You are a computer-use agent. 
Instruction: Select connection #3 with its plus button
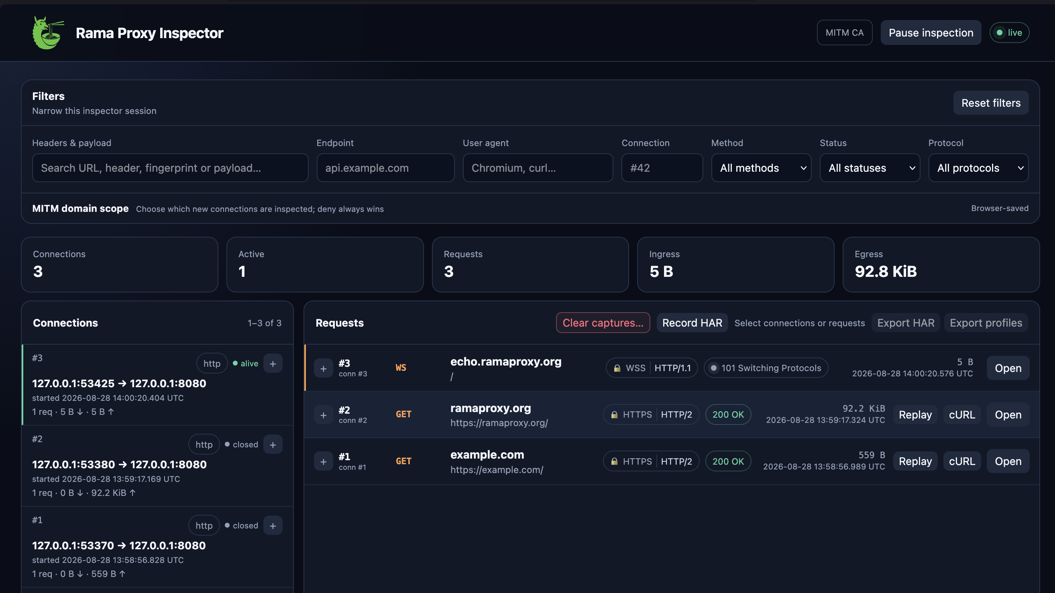coord(273,364)
